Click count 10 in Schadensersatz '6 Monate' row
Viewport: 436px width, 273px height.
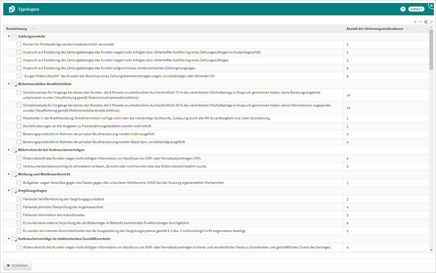pos(348,95)
